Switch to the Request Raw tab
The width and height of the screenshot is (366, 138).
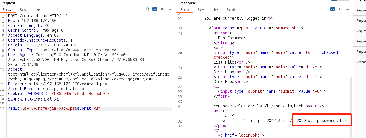coord(23,9)
